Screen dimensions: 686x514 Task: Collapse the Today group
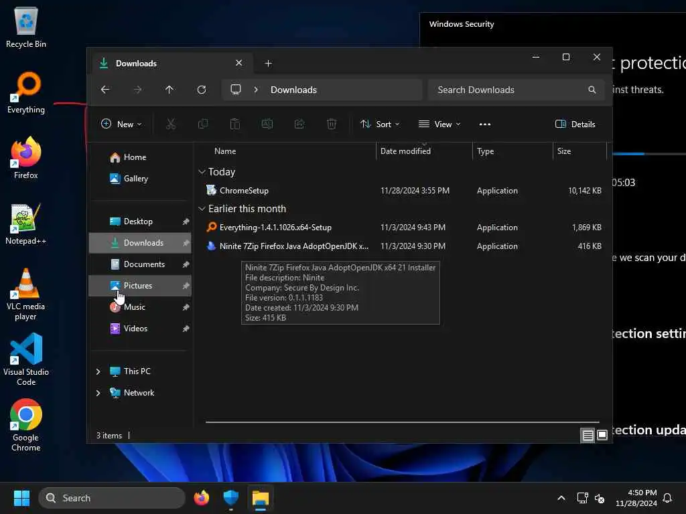(202, 172)
